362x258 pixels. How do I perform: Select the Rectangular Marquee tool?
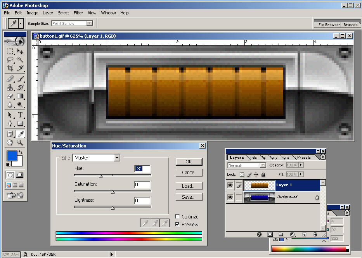(x=10, y=51)
